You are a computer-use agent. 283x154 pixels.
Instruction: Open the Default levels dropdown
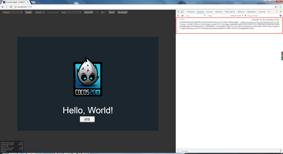coord(237,16)
